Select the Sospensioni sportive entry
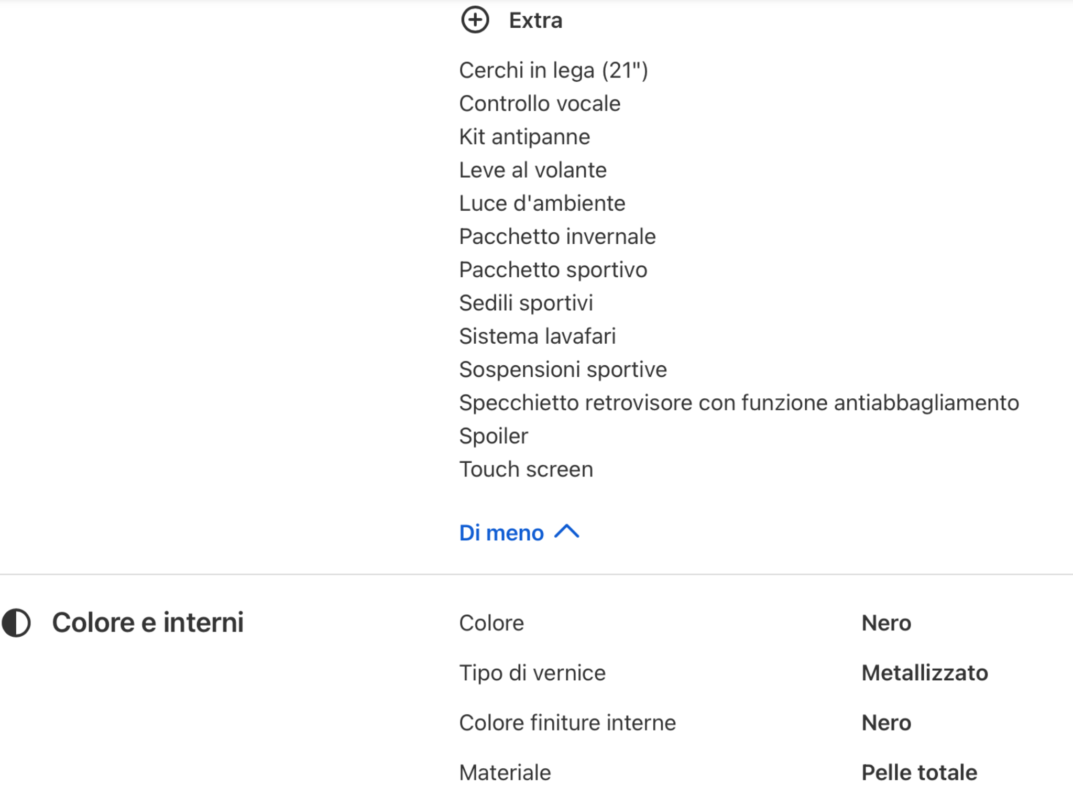Image resolution: width=1073 pixels, height=805 pixels. (x=563, y=369)
